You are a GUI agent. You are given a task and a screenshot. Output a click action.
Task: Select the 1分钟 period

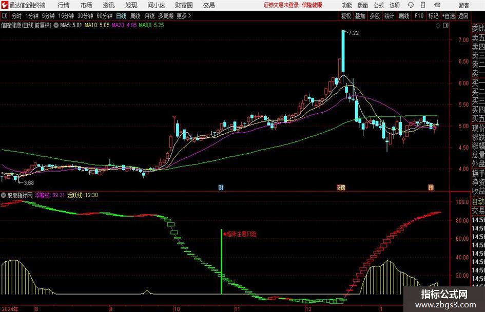[32, 16]
